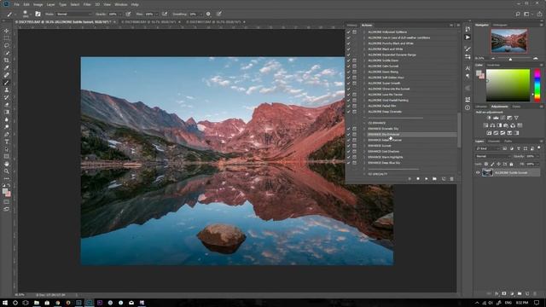Image resolution: width=546 pixels, height=307 pixels.
Task: Toggle checkmark for ENHANCE Dramatic Sky action
Action: point(349,129)
